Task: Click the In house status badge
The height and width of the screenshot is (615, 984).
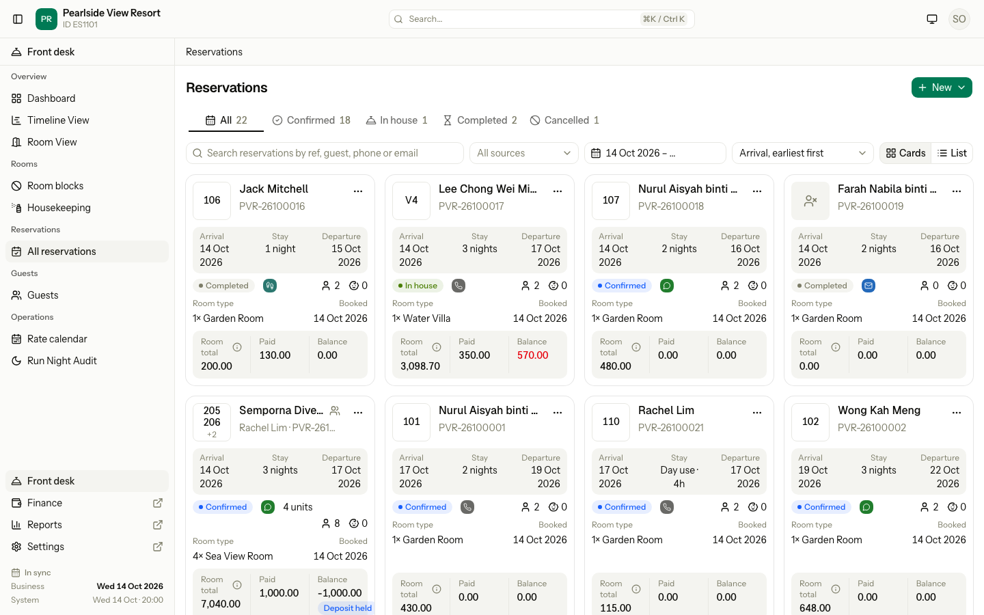Action: (418, 286)
